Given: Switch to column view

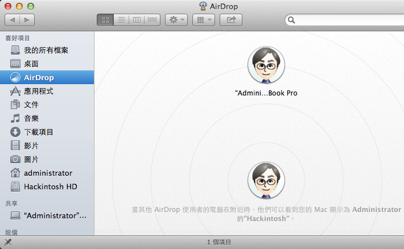Looking at the screenshot, I should (x=137, y=20).
